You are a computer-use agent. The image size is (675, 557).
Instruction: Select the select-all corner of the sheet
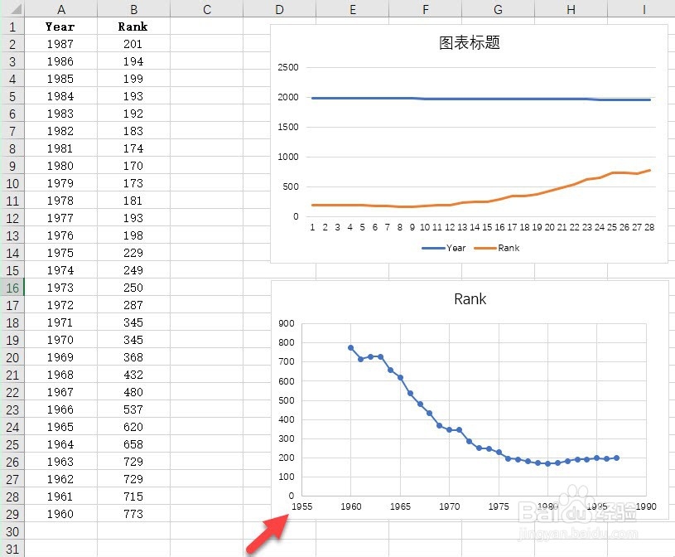click(x=12, y=8)
